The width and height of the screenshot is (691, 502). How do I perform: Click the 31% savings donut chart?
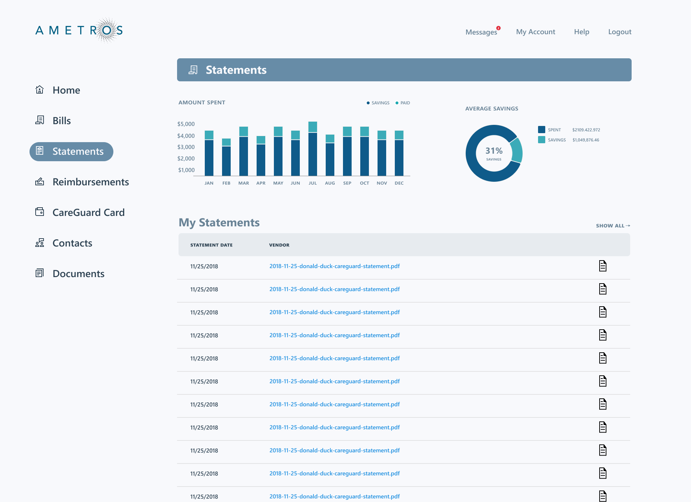tap(494, 153)
